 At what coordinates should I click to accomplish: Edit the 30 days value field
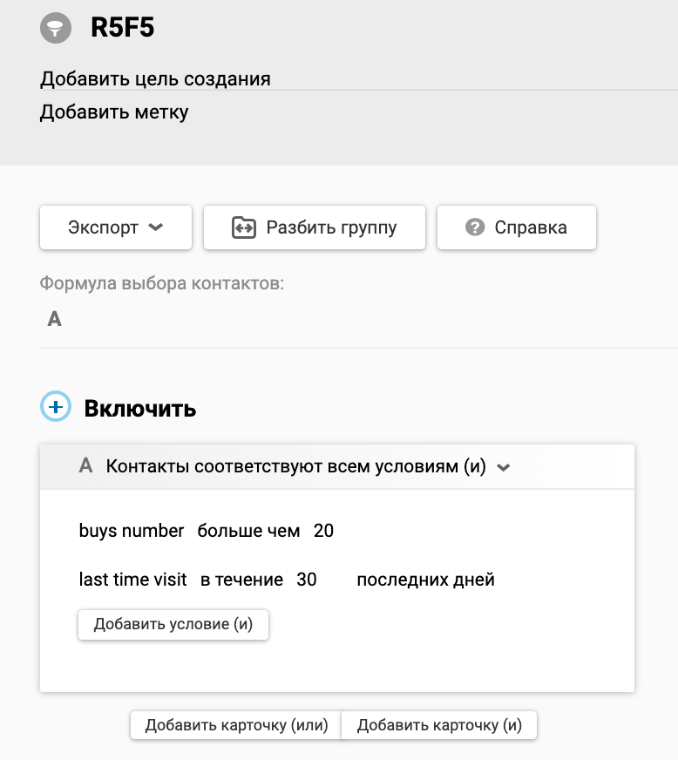[307, 580]
